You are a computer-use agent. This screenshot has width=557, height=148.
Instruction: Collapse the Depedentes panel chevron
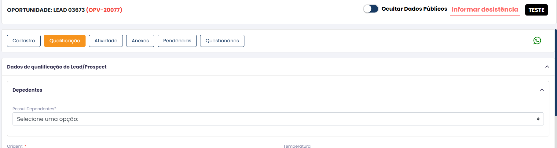(542, 90)
